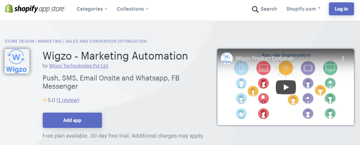Viewport: 360px width, 145px height.
Task: Click the Log in button
Action: coord(341,9)
